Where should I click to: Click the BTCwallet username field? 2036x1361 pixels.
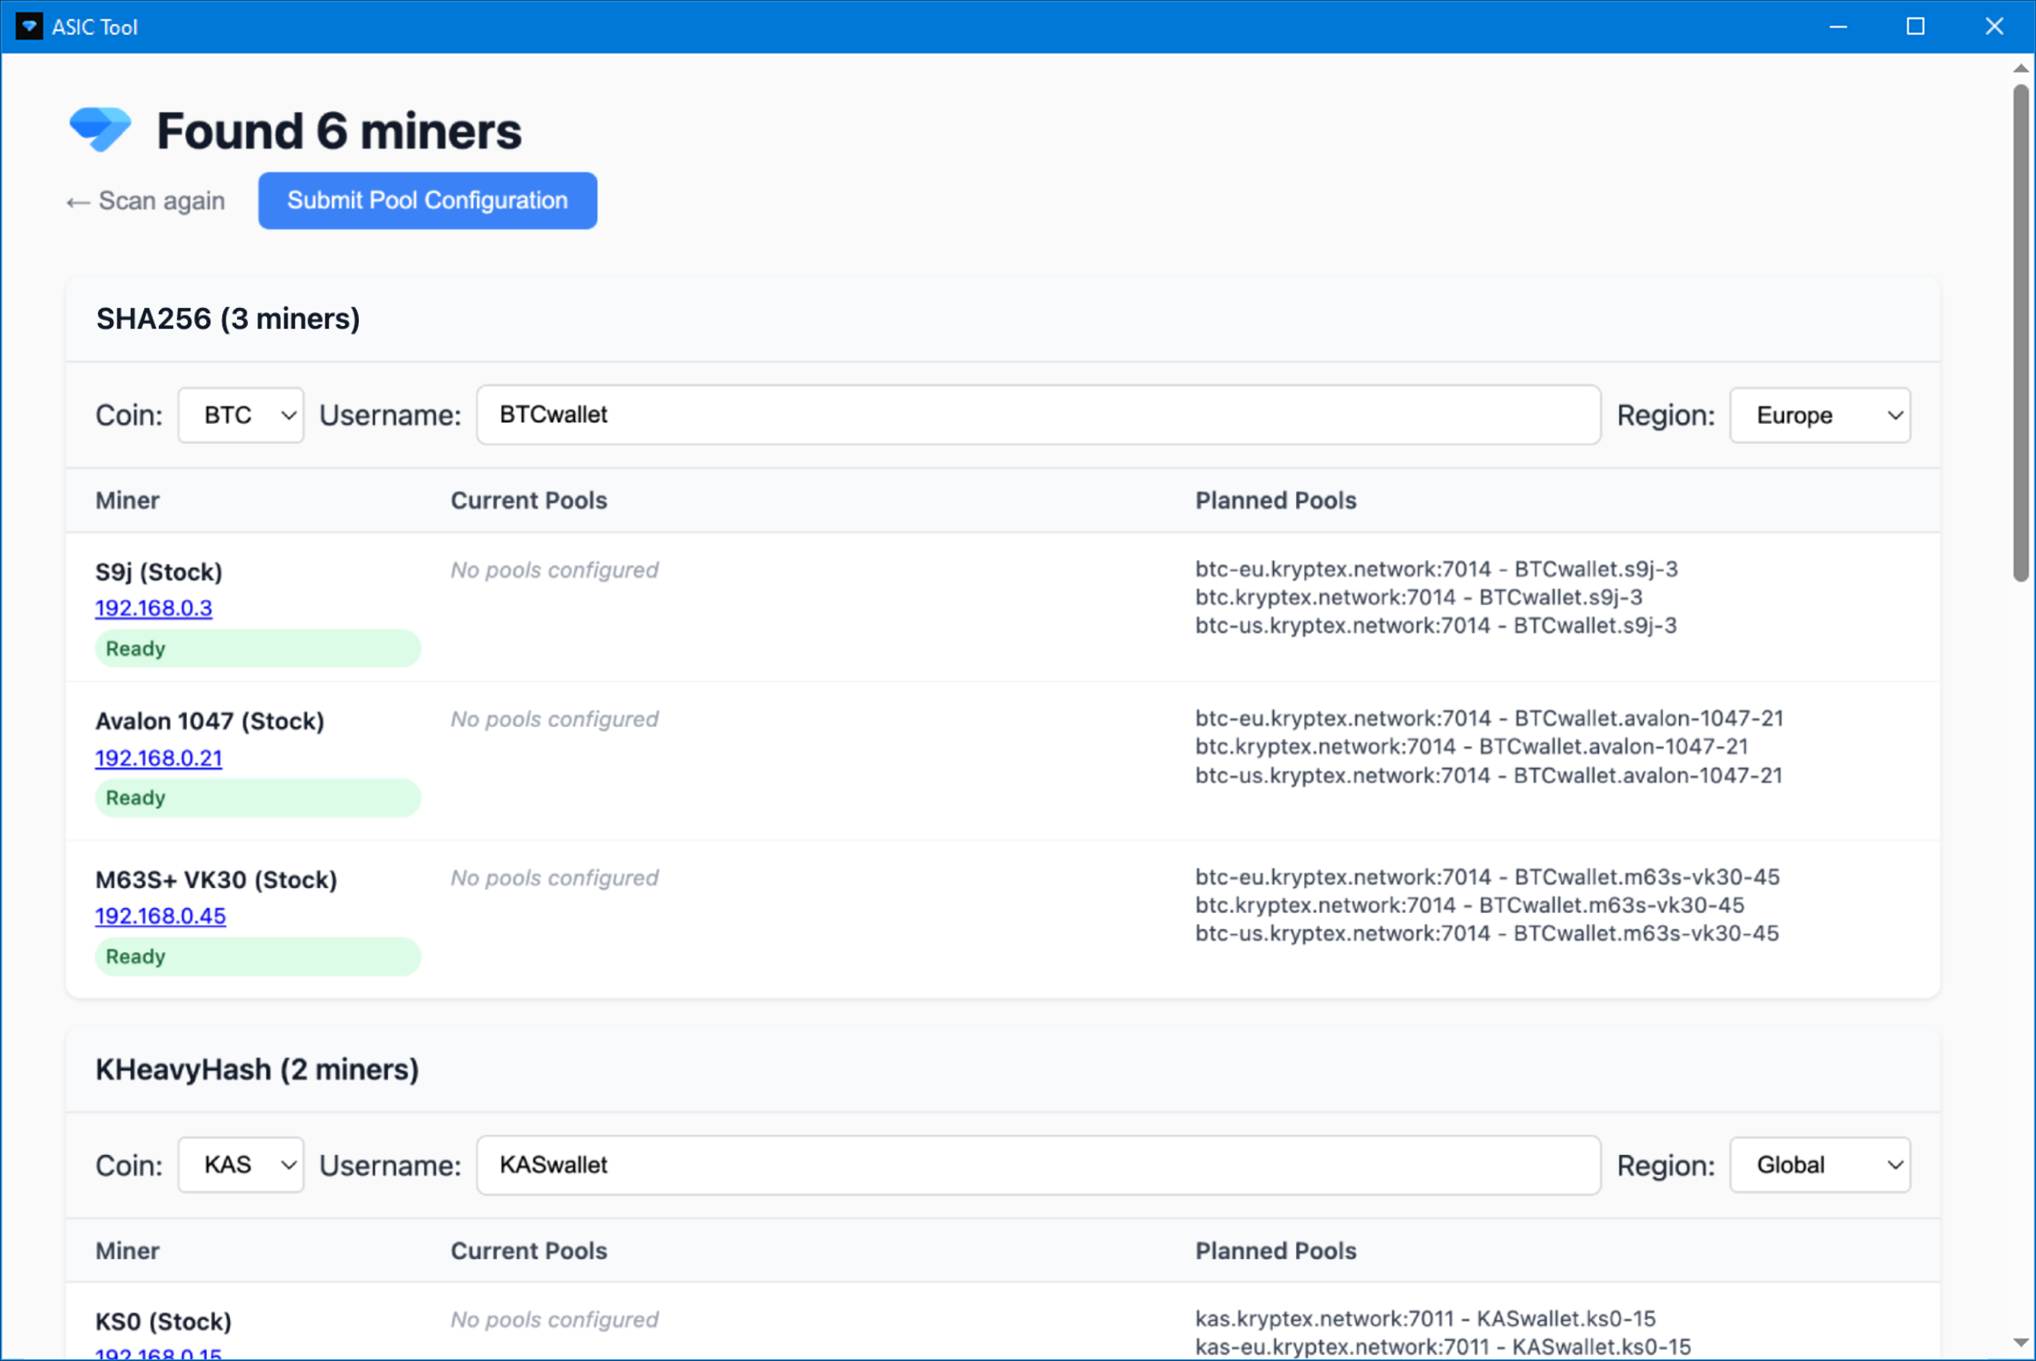pos(1039,414)
